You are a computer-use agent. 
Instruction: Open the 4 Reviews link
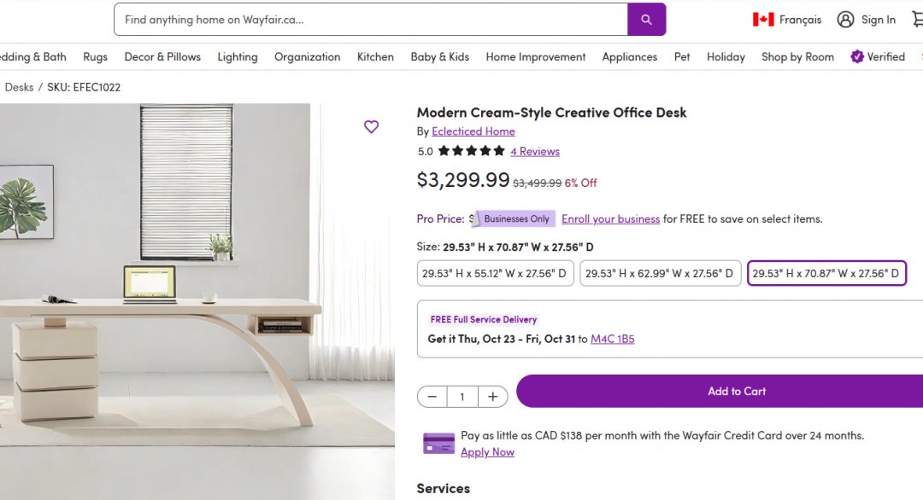(535, 152)
